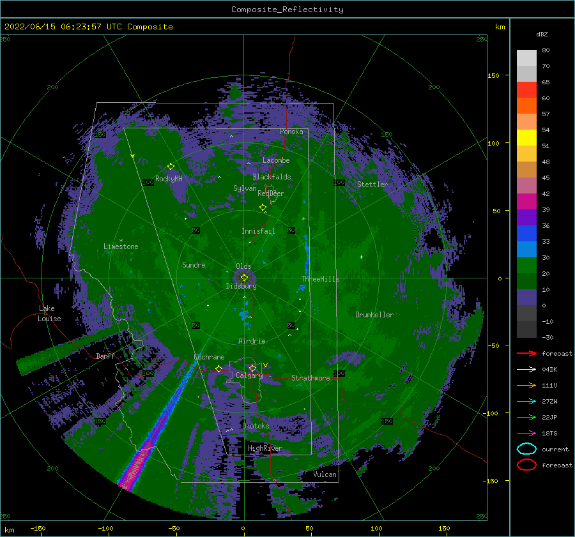Viewport: 575px width, 537px height.
Task: Click the dBZ legend heading
Action: [542, 34]
